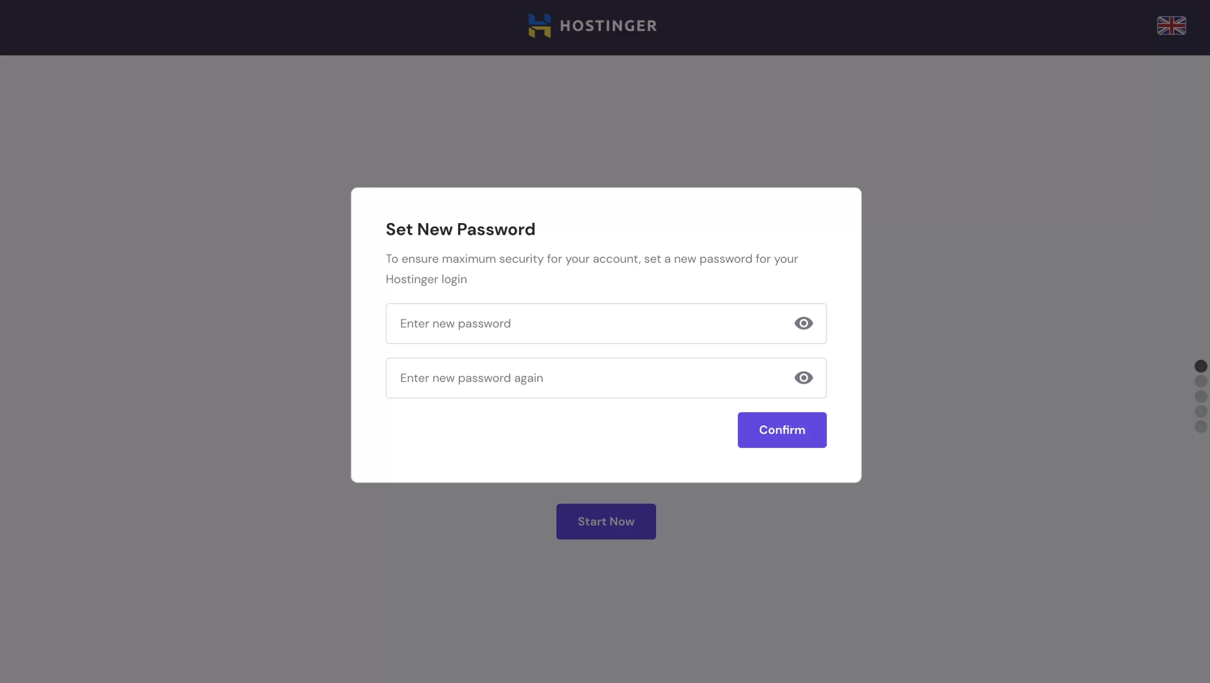1210x683 pixels.
Task: Select the last page navigation dot
Action: [1201, 426]
